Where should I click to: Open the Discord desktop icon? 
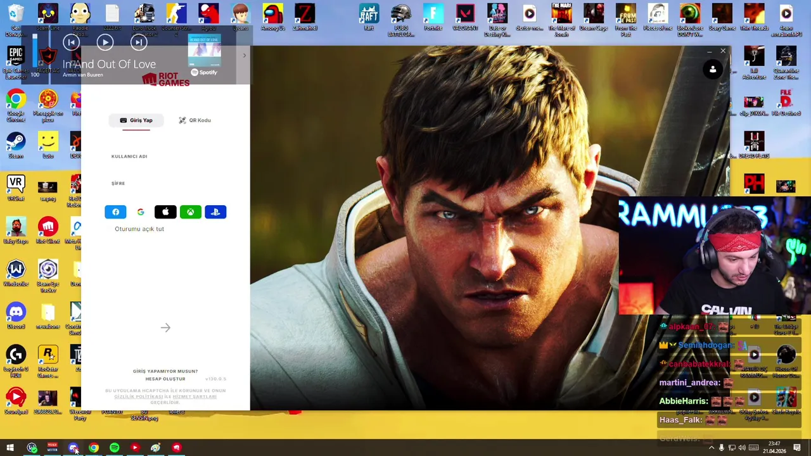[x=16, y=315]
